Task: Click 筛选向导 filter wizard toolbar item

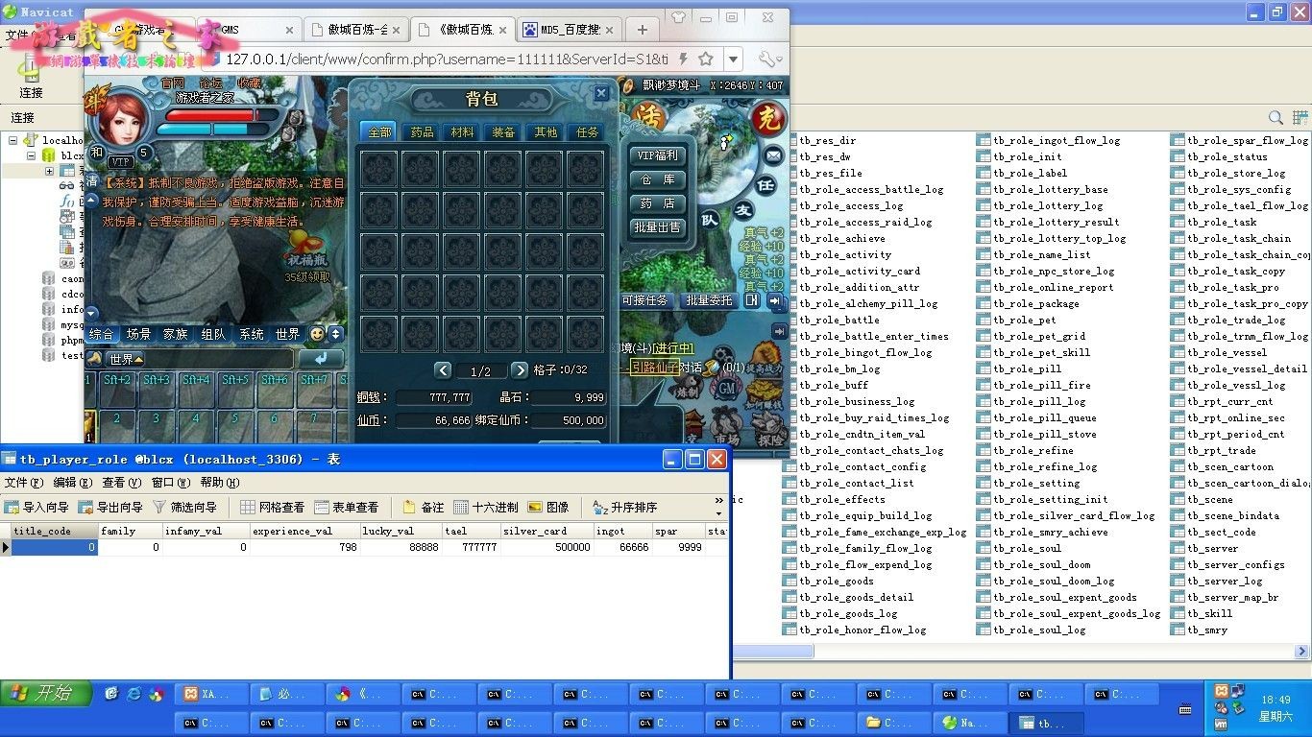Action: [184, 507]
